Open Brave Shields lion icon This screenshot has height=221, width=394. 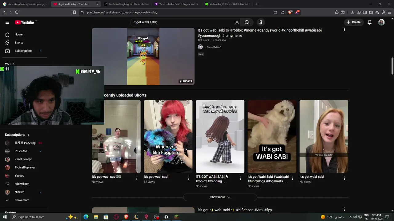pyautogui.click(x=290, y=12)
